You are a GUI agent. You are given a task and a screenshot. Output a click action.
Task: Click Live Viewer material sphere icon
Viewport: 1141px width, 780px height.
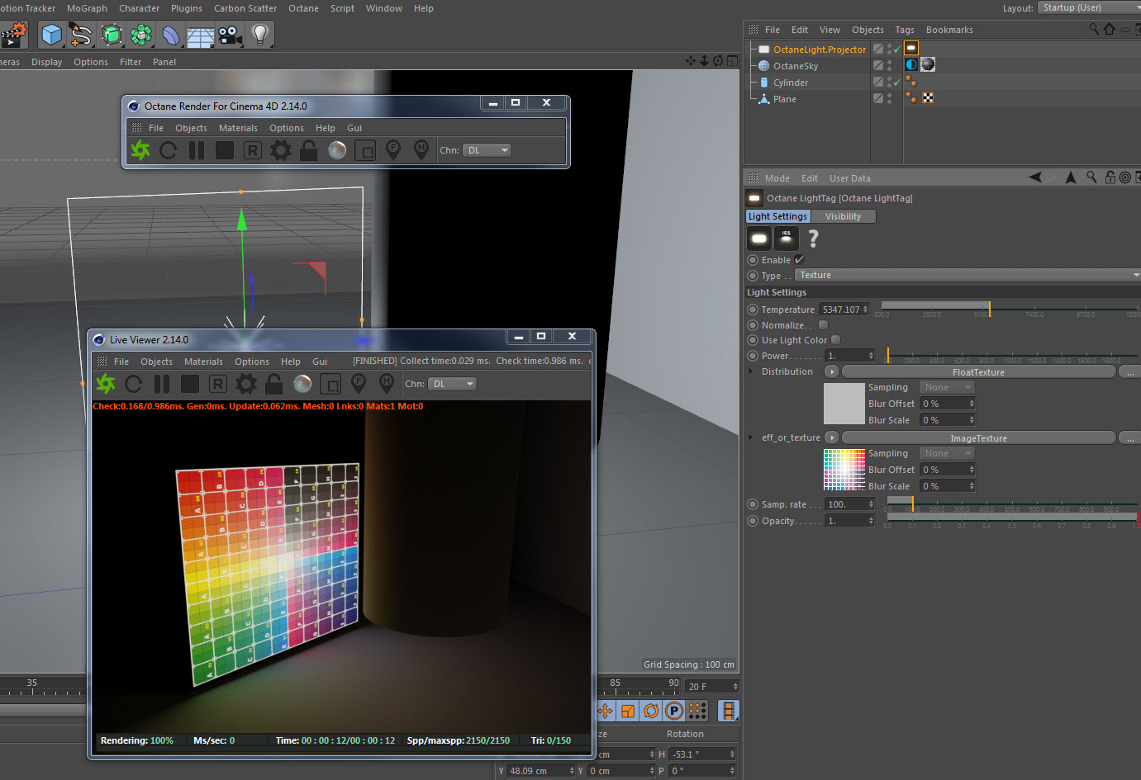point(302,384)
